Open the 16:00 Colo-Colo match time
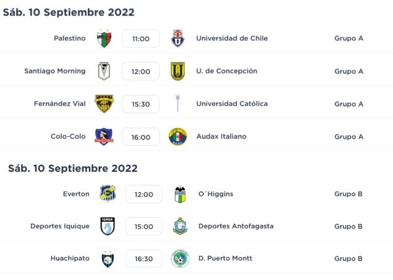This screenshot has width=393, height=280. 141,137
